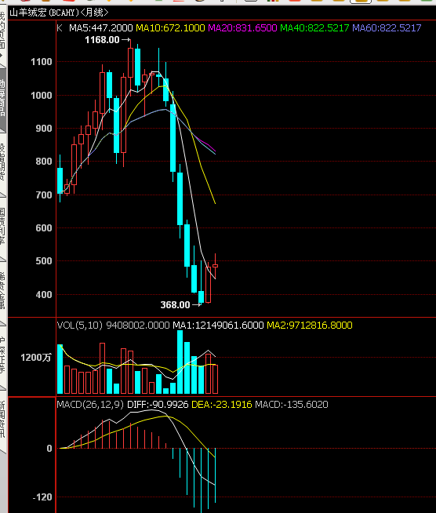Click the yellow MA10:672.1000 label
Screen dimensions: 436x513
point(170,27)
